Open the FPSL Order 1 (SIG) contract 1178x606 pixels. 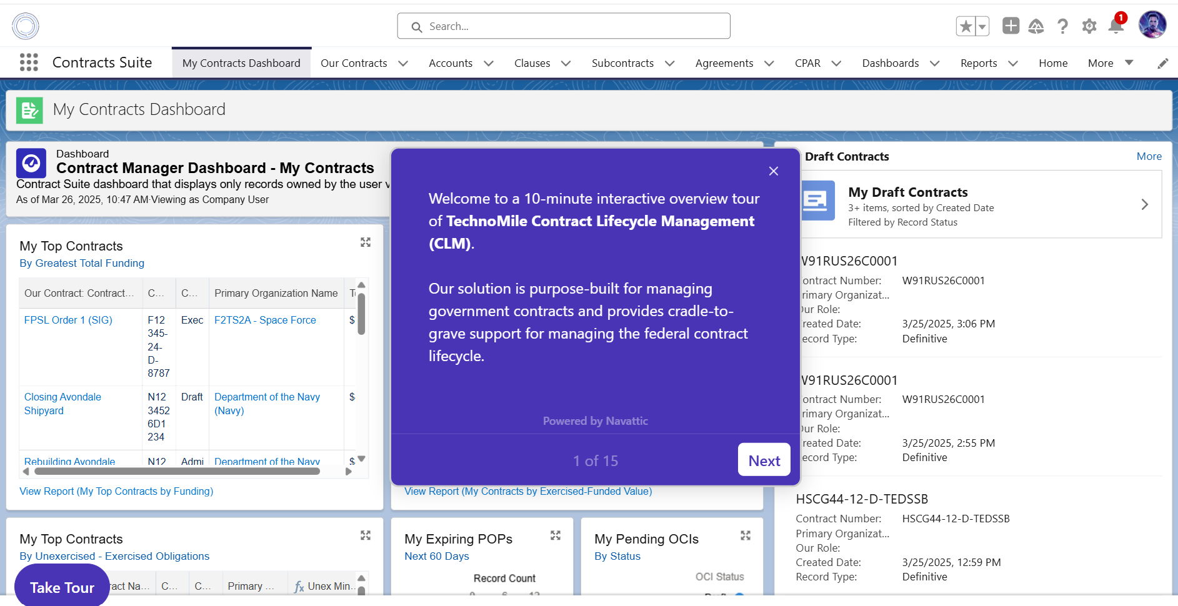click(68, 320)
